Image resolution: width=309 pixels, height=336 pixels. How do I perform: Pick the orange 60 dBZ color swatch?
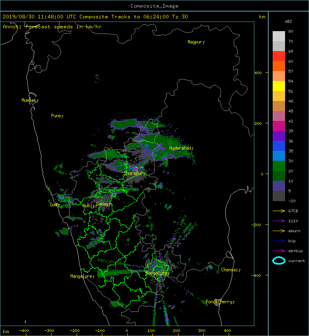click(279, 66)
